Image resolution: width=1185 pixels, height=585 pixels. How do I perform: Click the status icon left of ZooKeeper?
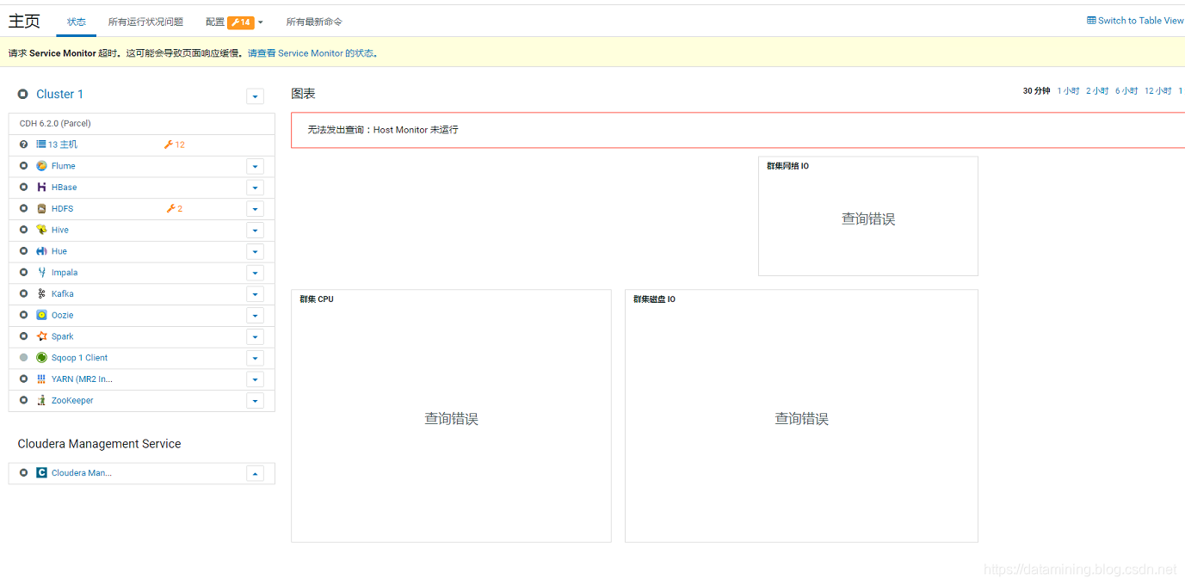pyautogui.click(x=24, y=401)
